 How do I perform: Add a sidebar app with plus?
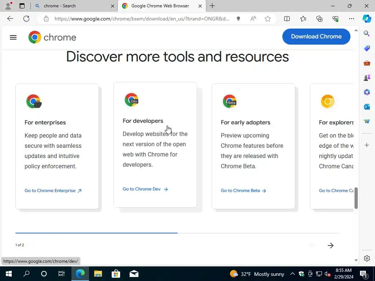pos(367,145)
